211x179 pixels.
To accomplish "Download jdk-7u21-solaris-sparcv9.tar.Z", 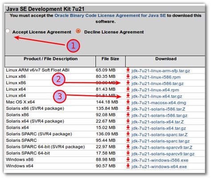I will coord(162,147).
